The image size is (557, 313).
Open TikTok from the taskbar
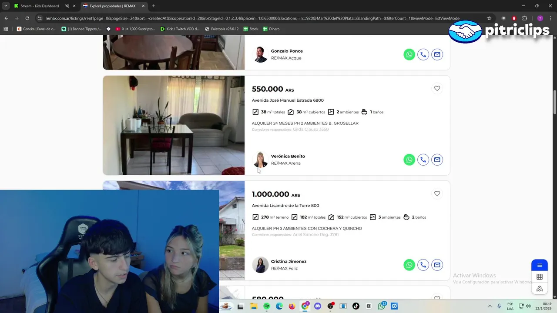click(356, 306)
